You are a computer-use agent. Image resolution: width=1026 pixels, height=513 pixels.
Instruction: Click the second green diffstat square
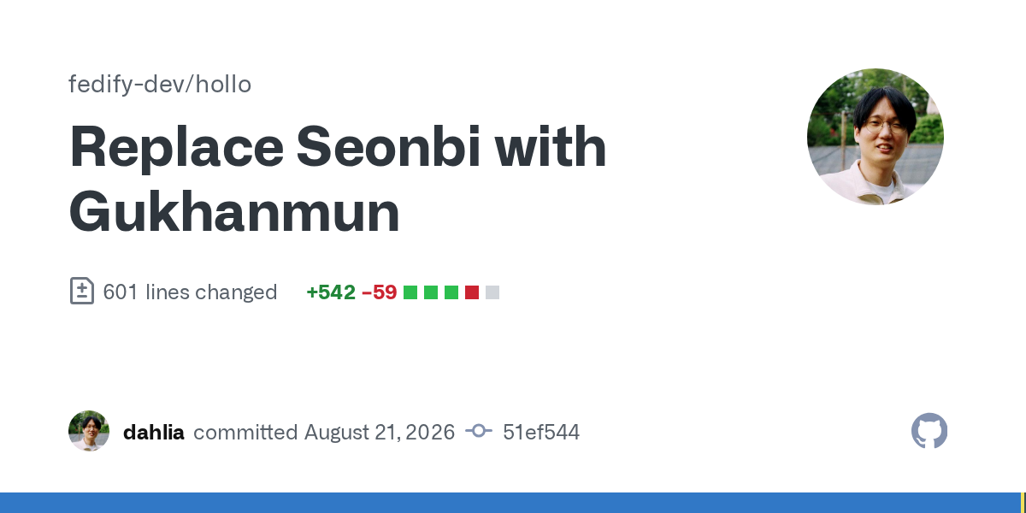(431, 292)
